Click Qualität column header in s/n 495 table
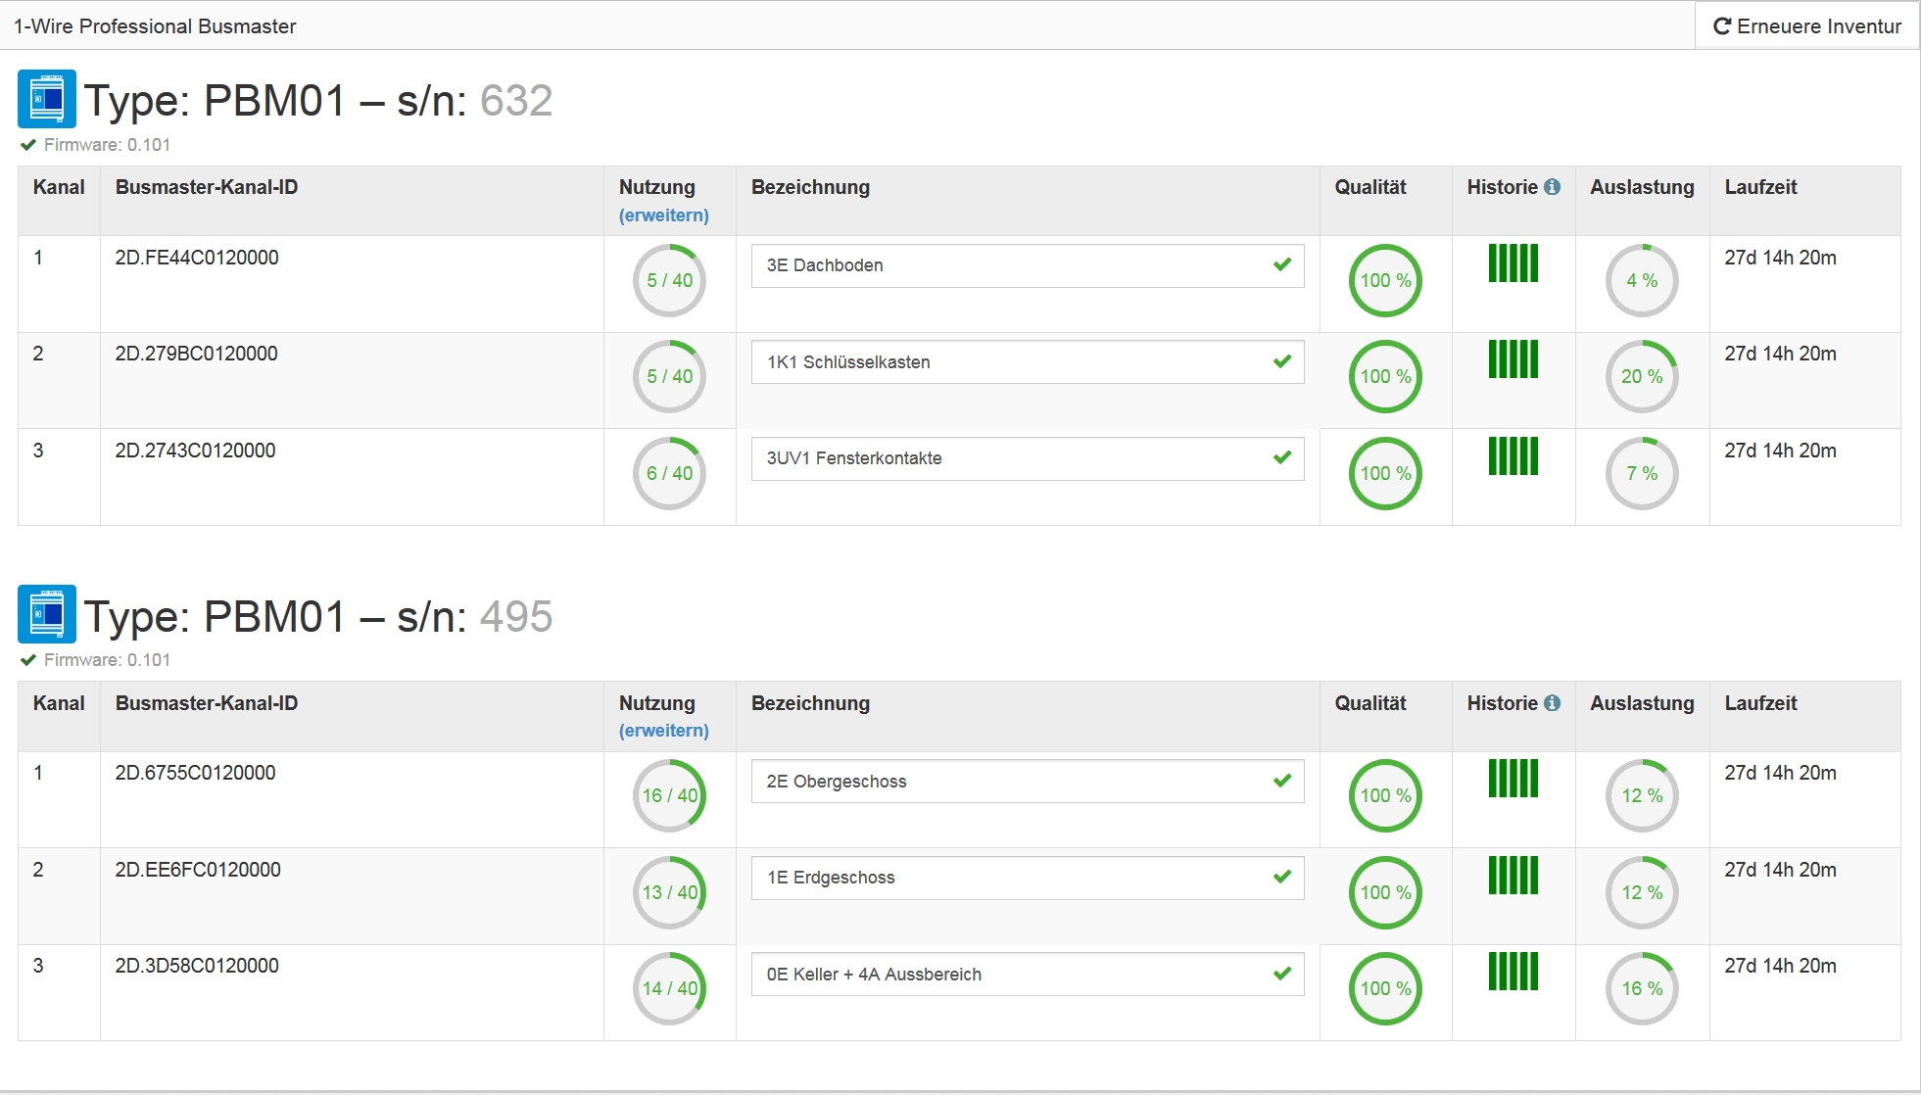The width and height of the screenshot is (1921, 1095). (x=1370, y=703)
